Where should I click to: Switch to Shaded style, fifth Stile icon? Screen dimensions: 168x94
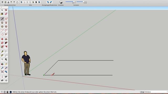point(33,2)
